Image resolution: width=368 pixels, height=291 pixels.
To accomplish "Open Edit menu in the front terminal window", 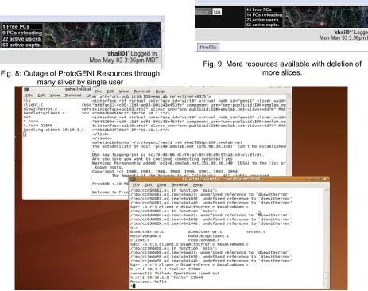I will click(x=148, y=184).
